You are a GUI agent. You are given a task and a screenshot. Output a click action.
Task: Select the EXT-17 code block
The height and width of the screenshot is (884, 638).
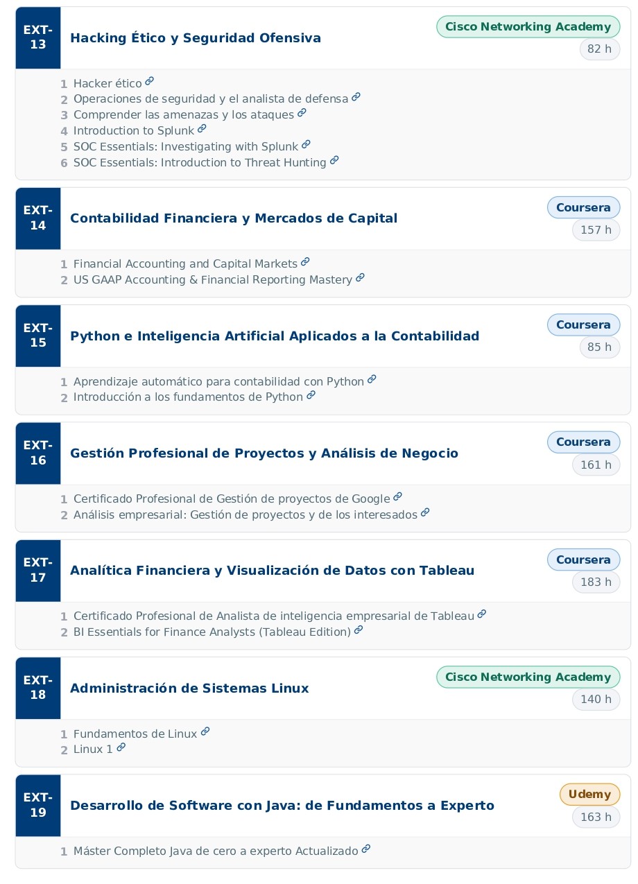38,571
